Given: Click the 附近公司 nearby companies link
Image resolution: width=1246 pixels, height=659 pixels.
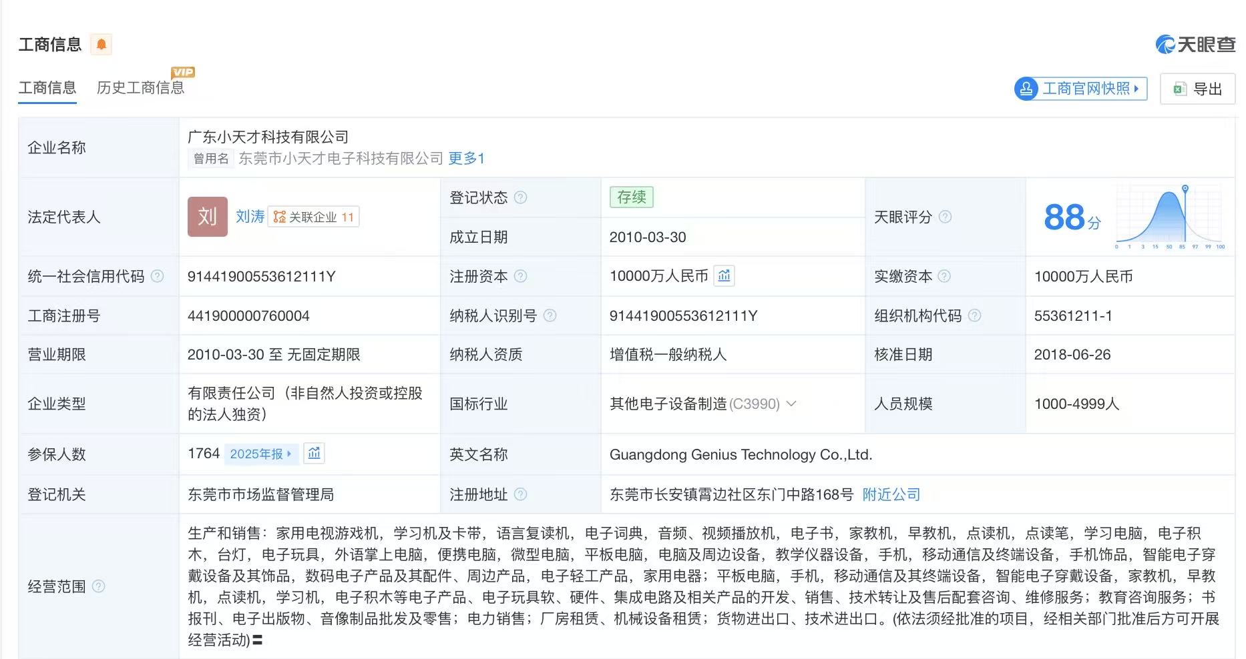Looking at the screenshot, I should point(891,494).
